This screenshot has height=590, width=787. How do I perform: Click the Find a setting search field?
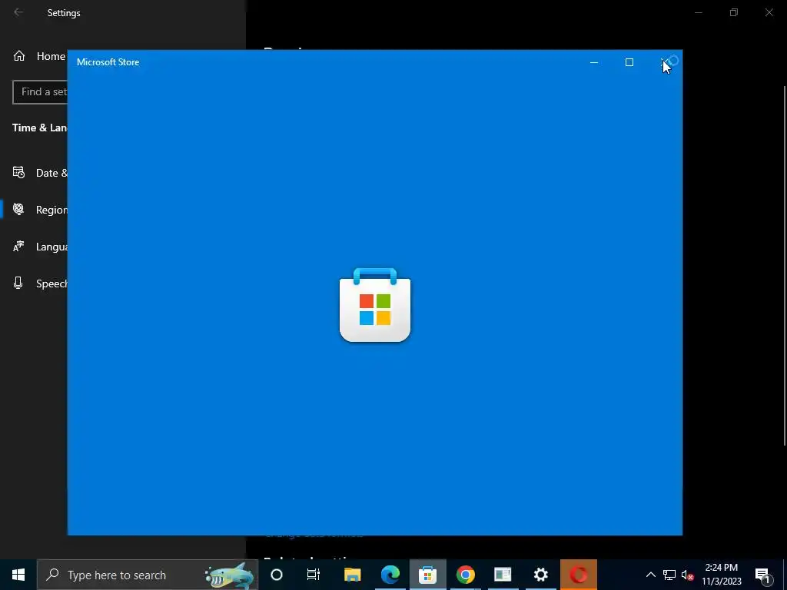click(x=40, y=92)
